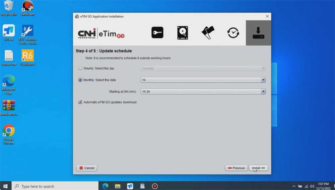Open Edge from the taskbar
Screen dimensions: 335x190
pyautogui.click(x=105, y=186)
